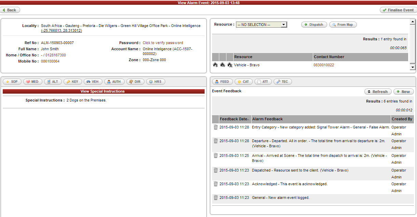Click mobile number 086100064
The height and width of the screenshot is (217, 417).
pos(50,61)
